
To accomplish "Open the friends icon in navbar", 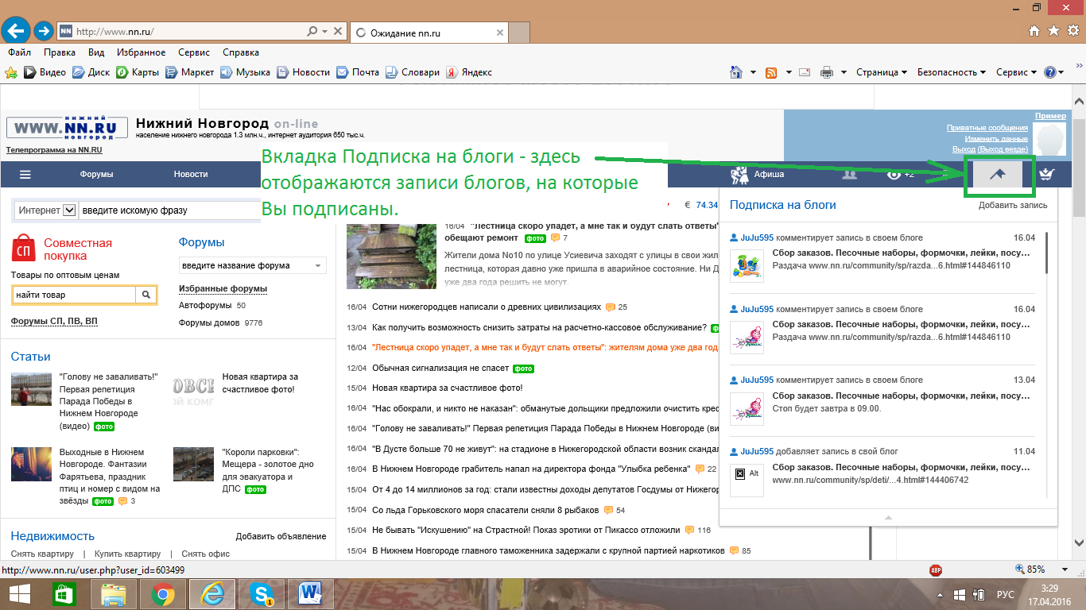I will point(849,174).
